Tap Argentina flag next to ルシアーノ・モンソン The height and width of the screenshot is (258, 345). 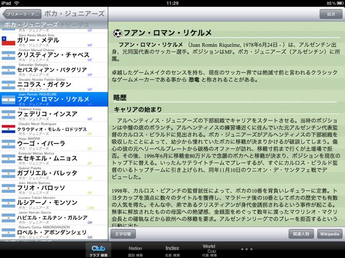9,203
